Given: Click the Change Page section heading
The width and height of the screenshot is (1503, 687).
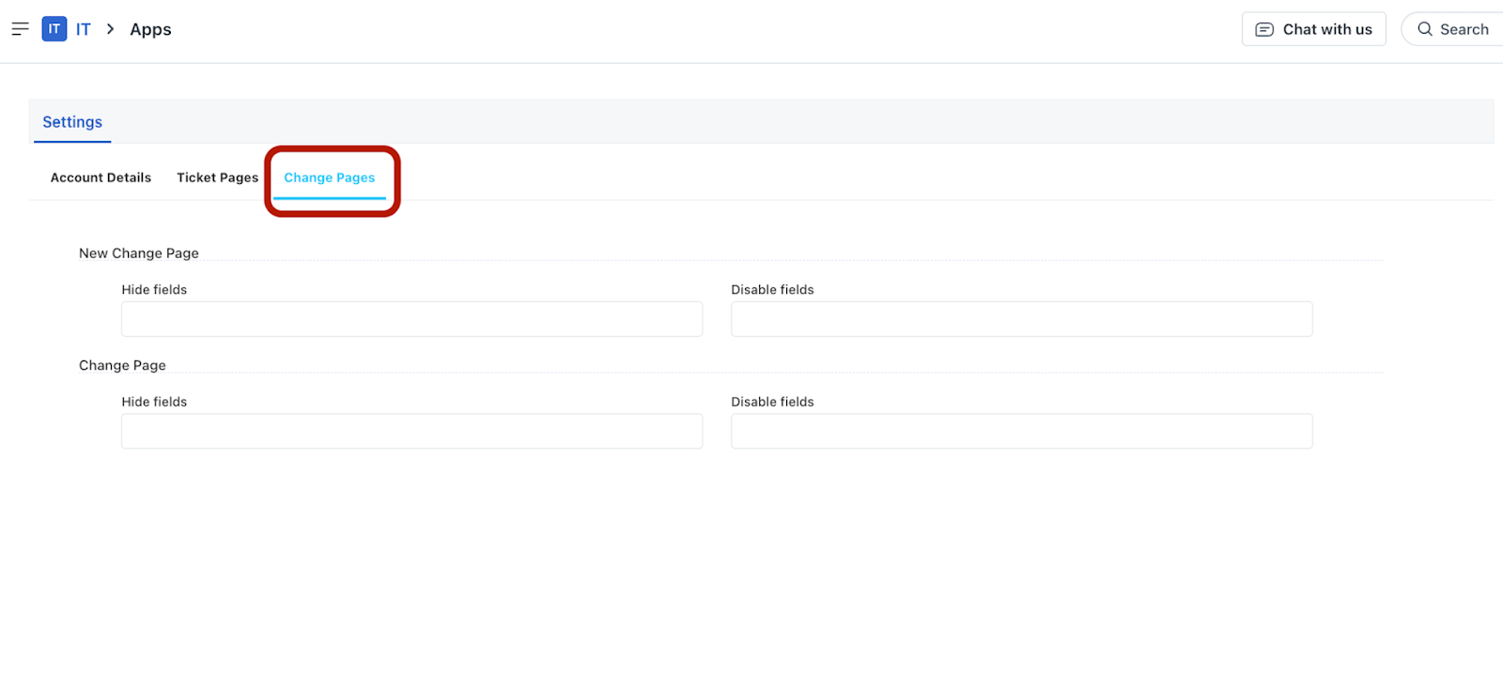Looking at the screenshot, I should [x=122, y=365].
